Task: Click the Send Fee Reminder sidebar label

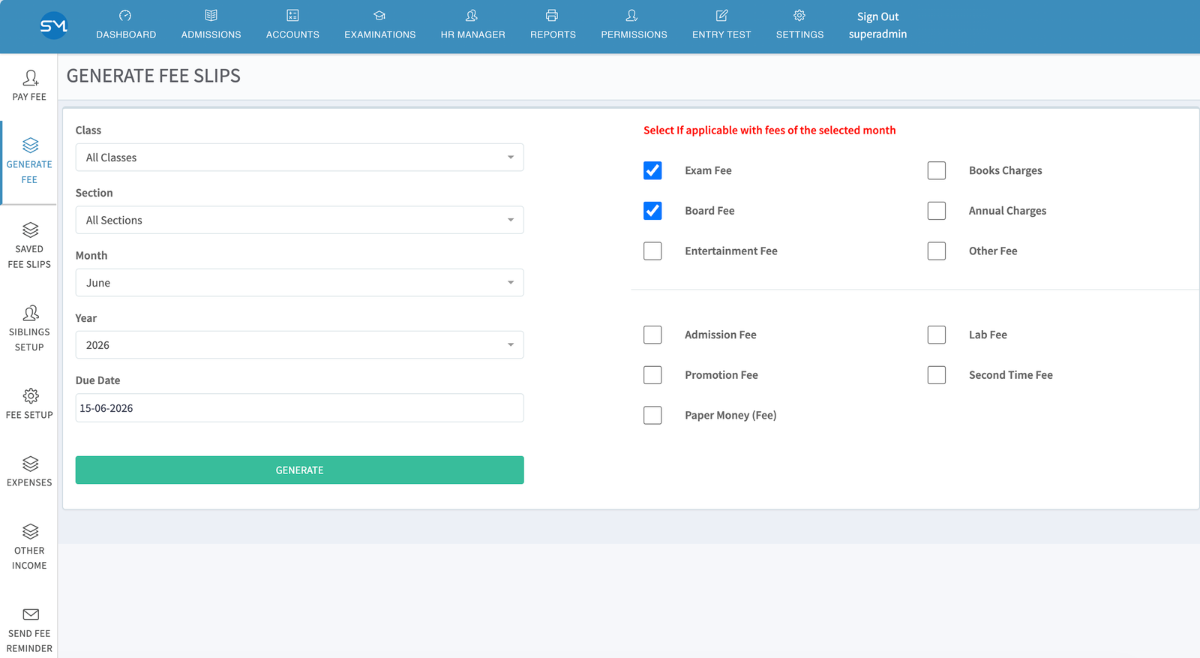Action: 29,641
